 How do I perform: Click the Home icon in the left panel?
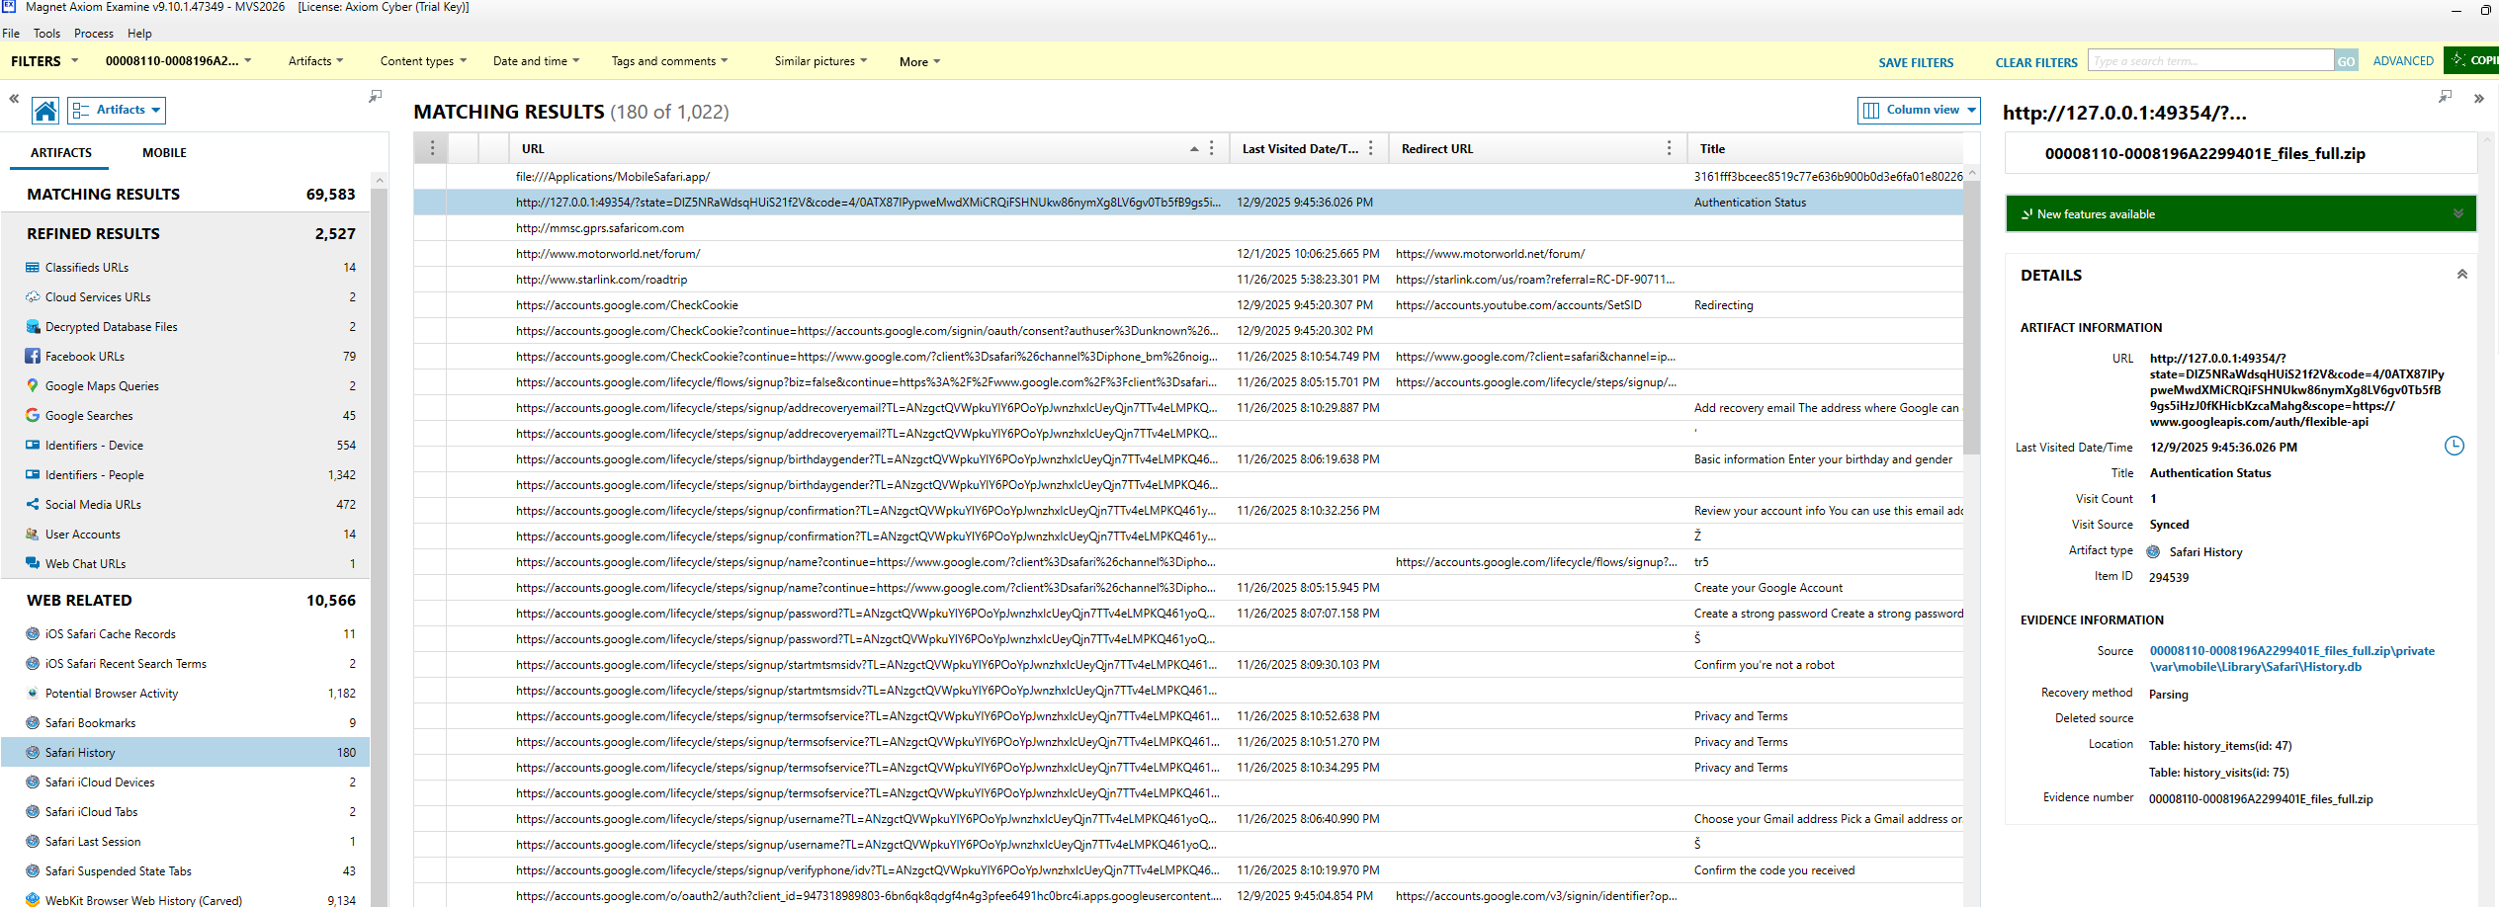(x=45, y=111)
